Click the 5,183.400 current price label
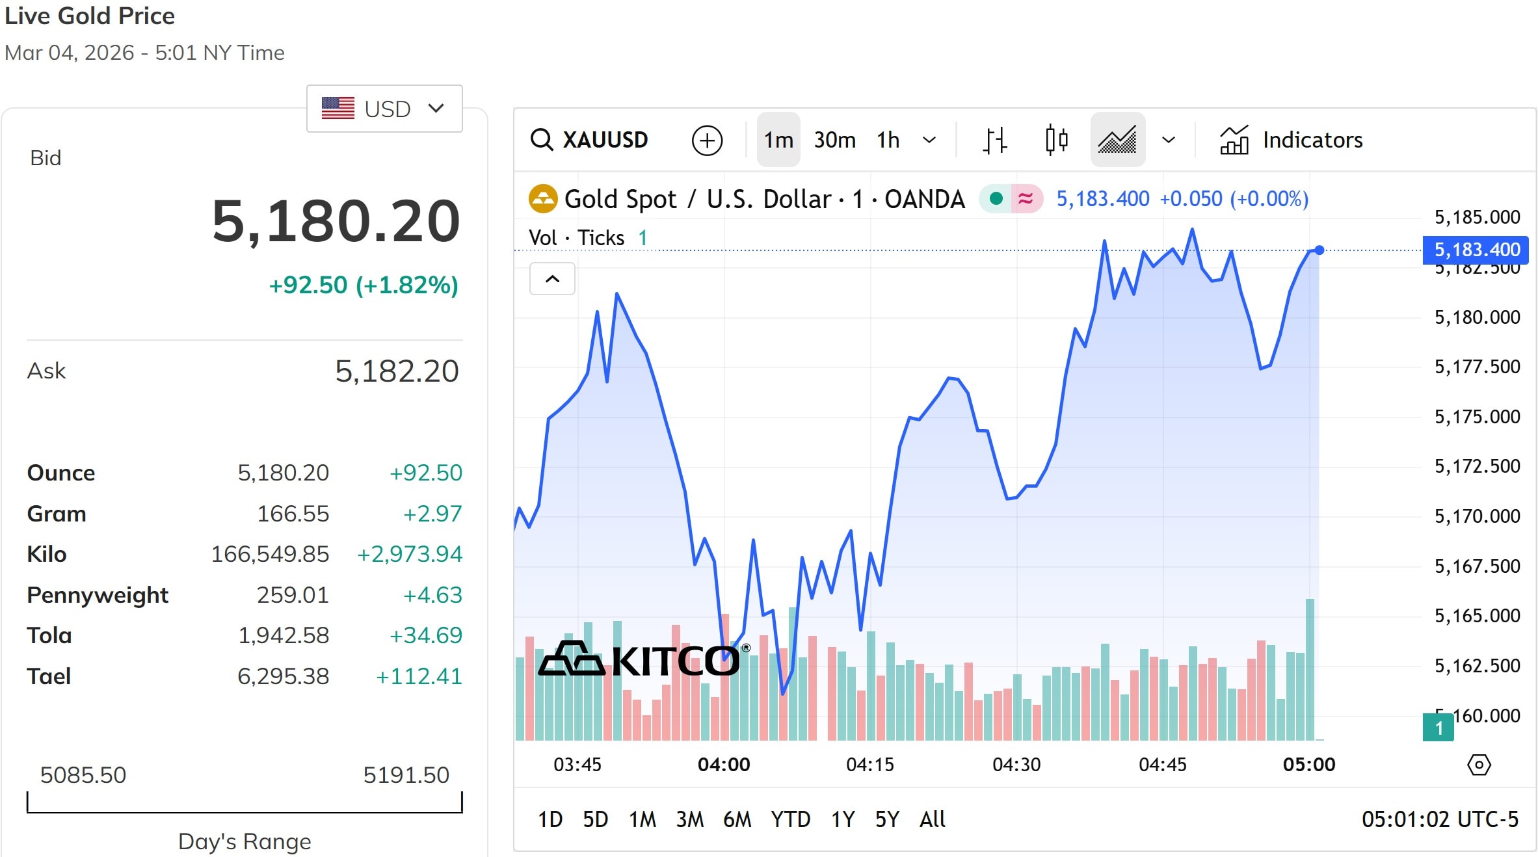The width and height of the screenshot is (1538, 857). pyautogui.click(x=1476, y=250)
